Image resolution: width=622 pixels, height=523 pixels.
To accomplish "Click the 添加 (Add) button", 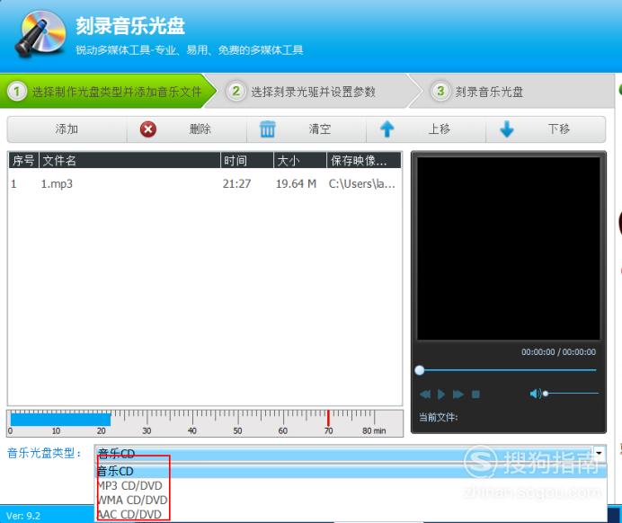I will [x=67, y=129].
